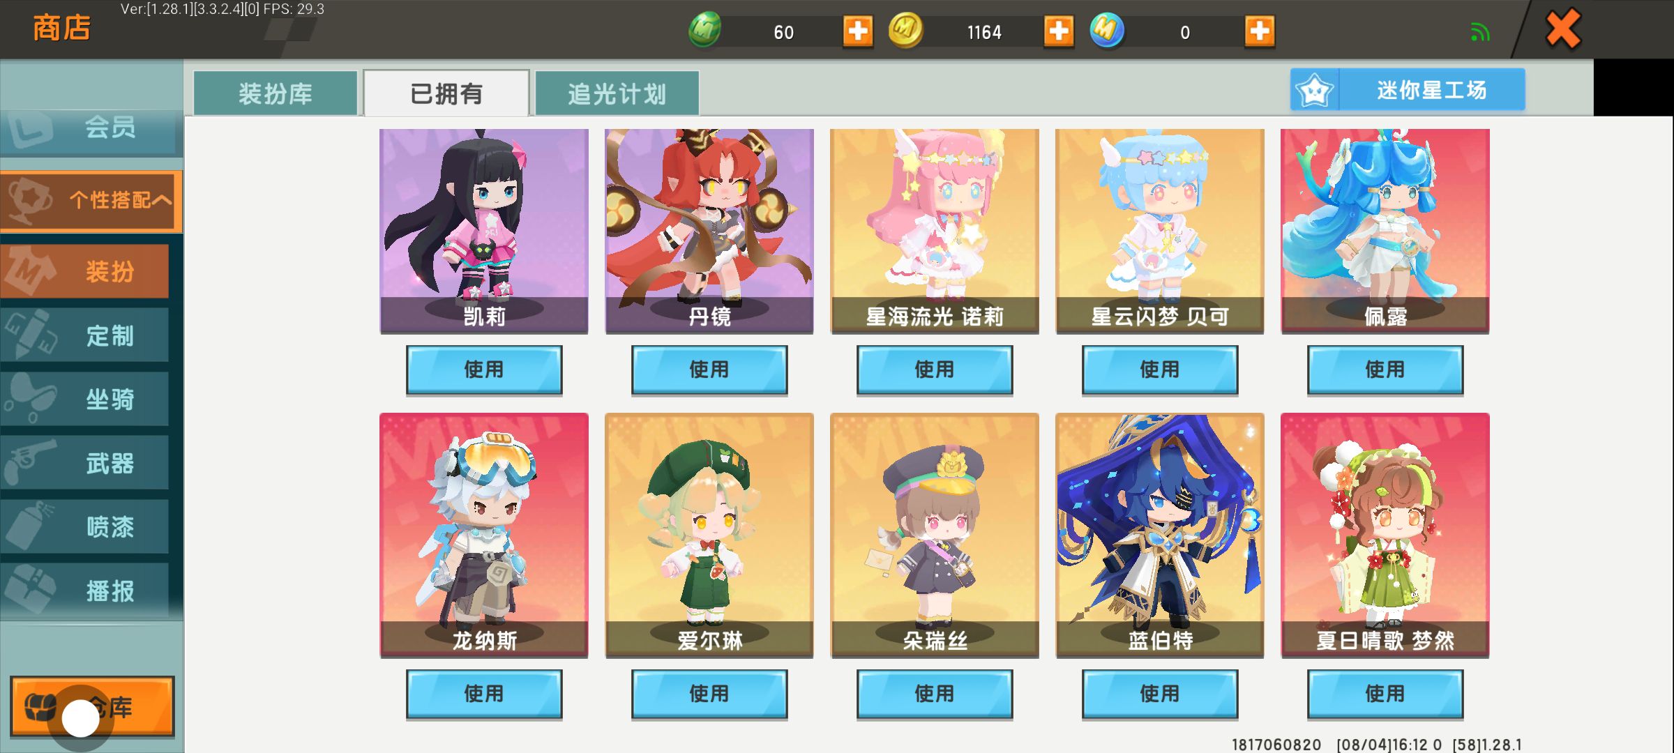
Task: Use the 蓝伯特 skin
Action: pos(1160,694)
